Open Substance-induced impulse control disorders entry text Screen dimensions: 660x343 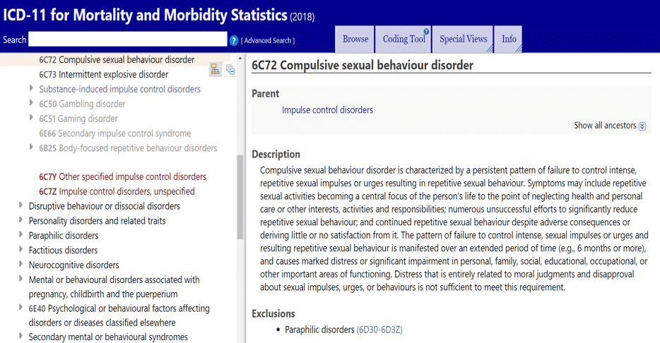(119, 89)
